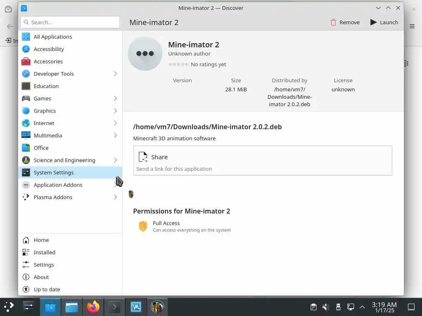Select the Internet category
Image resolution: width=422 pixels, height=316 pixels.
pos(70,123)
